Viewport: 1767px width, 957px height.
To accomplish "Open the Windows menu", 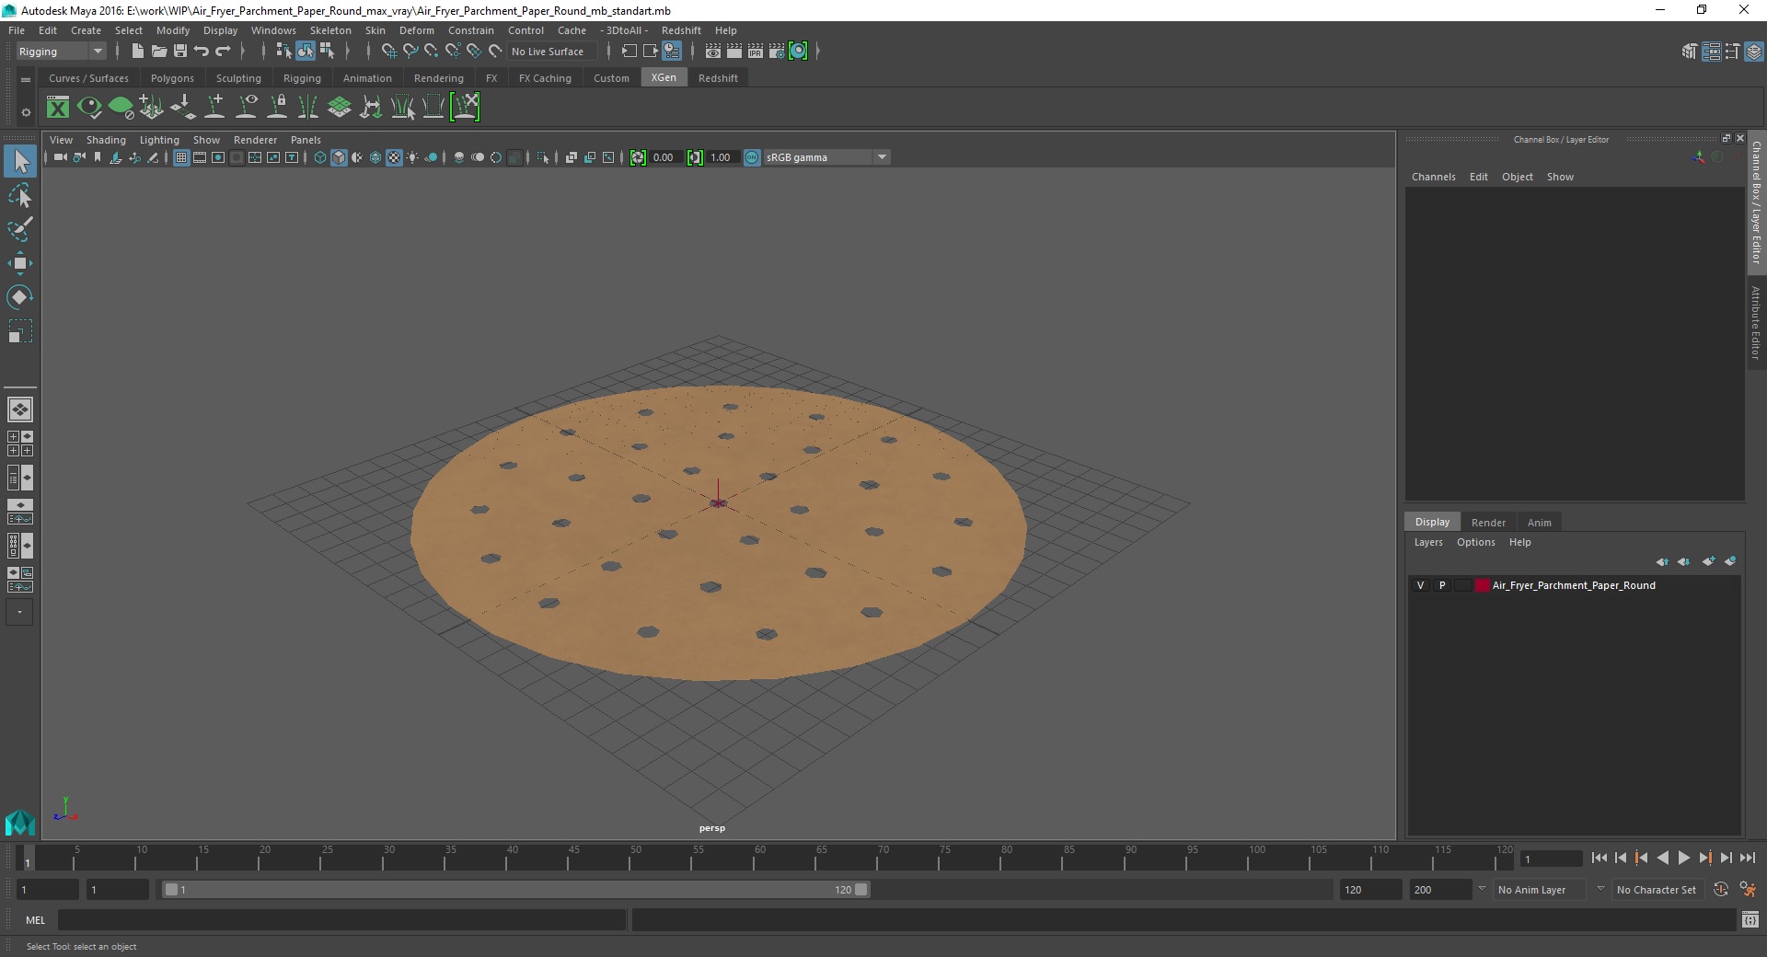I will [x=273, y=30].
